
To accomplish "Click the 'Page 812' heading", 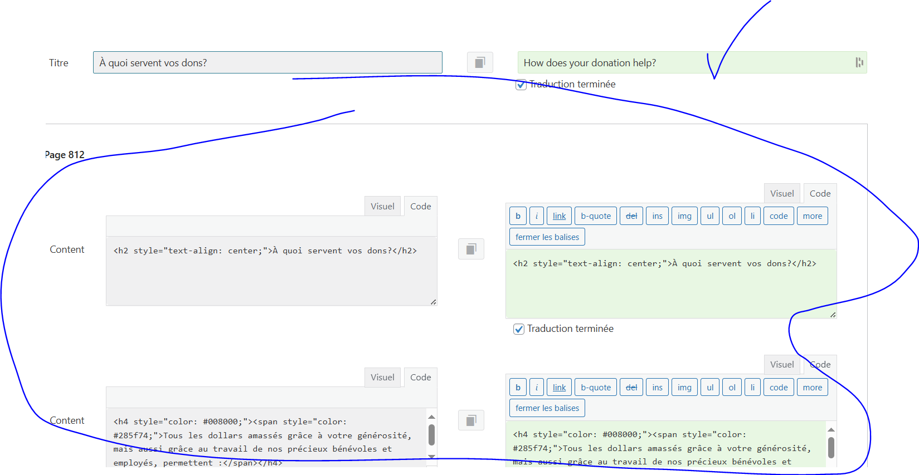I will [65, 155].
